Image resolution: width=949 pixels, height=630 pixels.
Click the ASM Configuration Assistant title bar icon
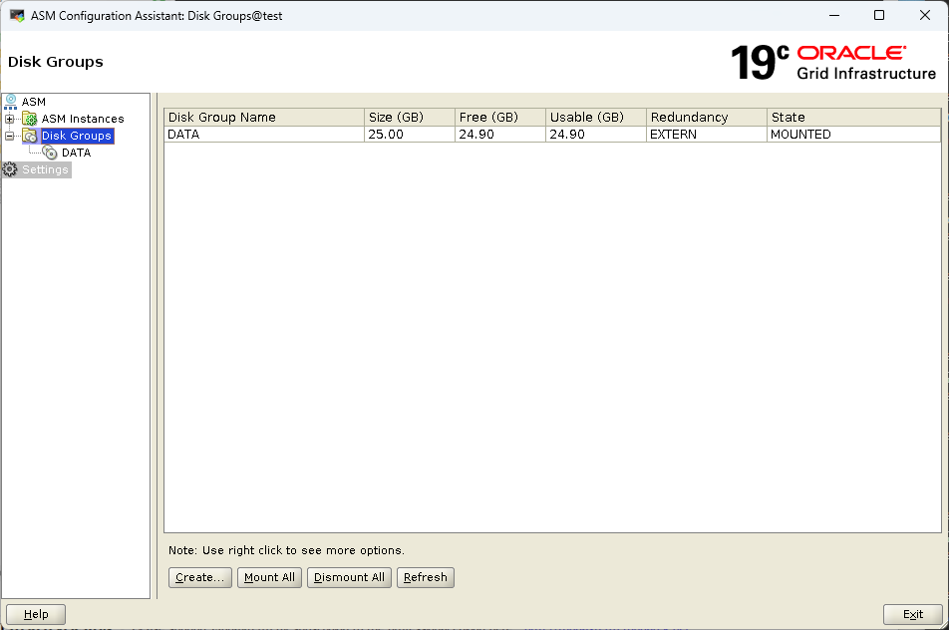pos(17,16)
